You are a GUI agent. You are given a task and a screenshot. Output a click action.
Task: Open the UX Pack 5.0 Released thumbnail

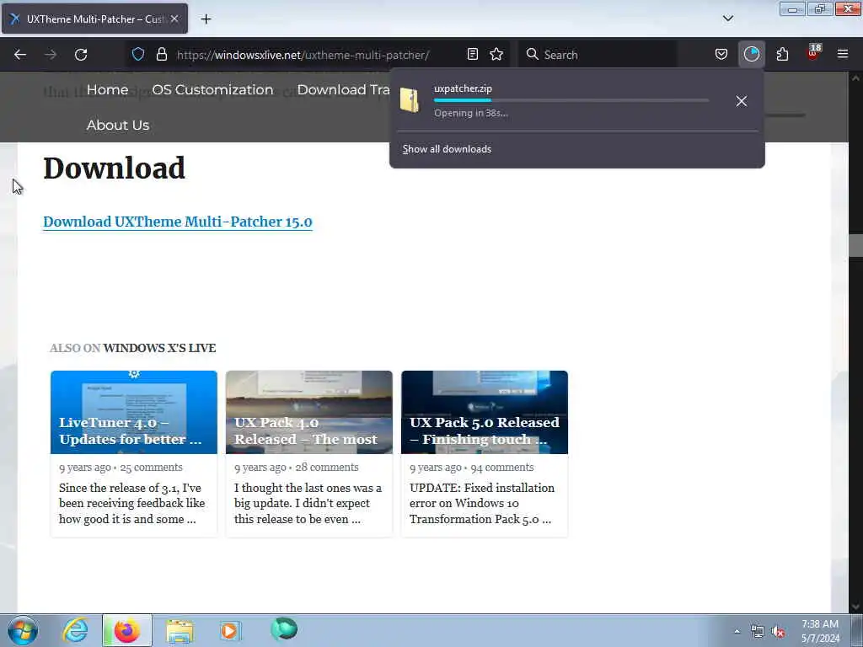[485, 412]
